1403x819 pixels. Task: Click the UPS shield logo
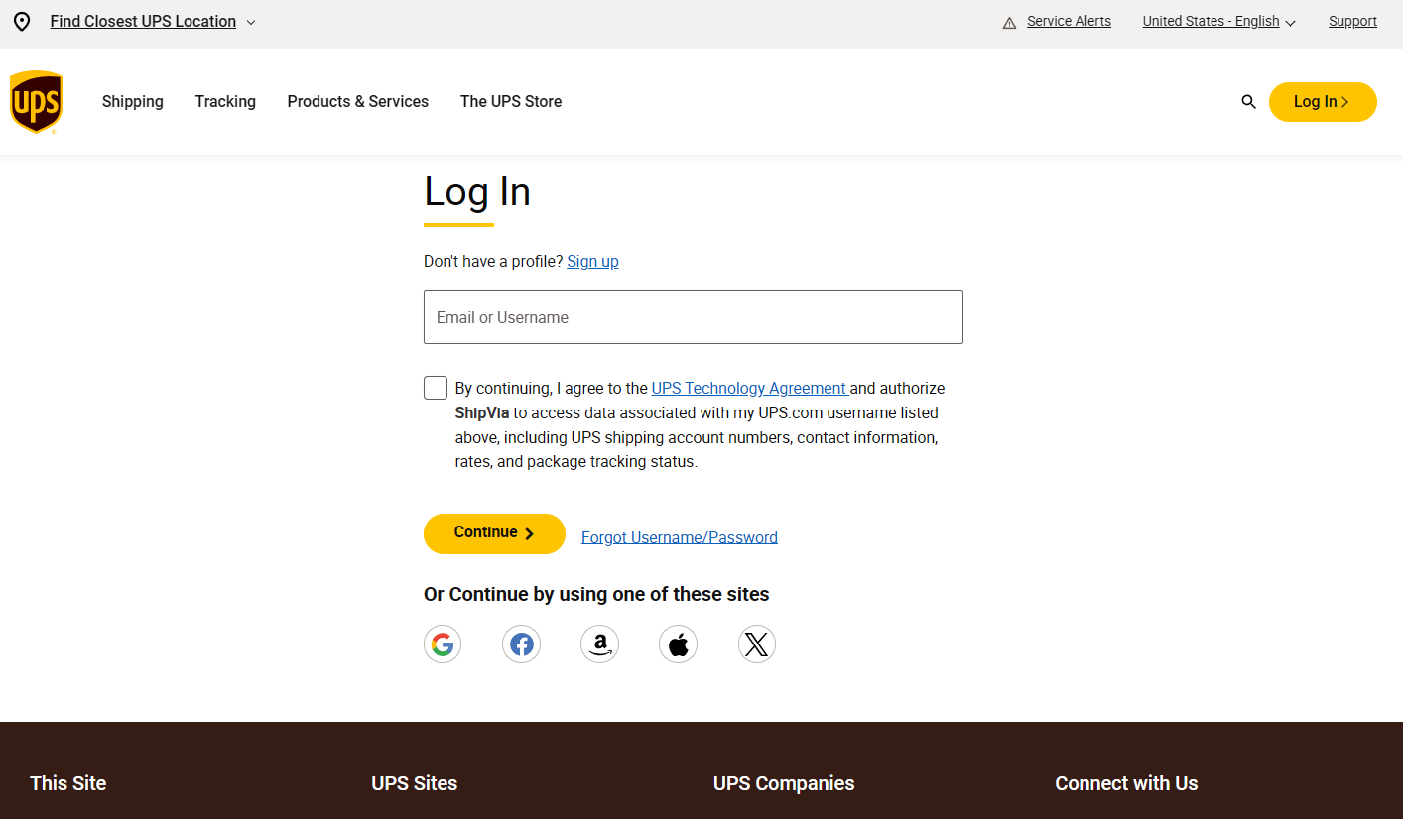point(37,102)
